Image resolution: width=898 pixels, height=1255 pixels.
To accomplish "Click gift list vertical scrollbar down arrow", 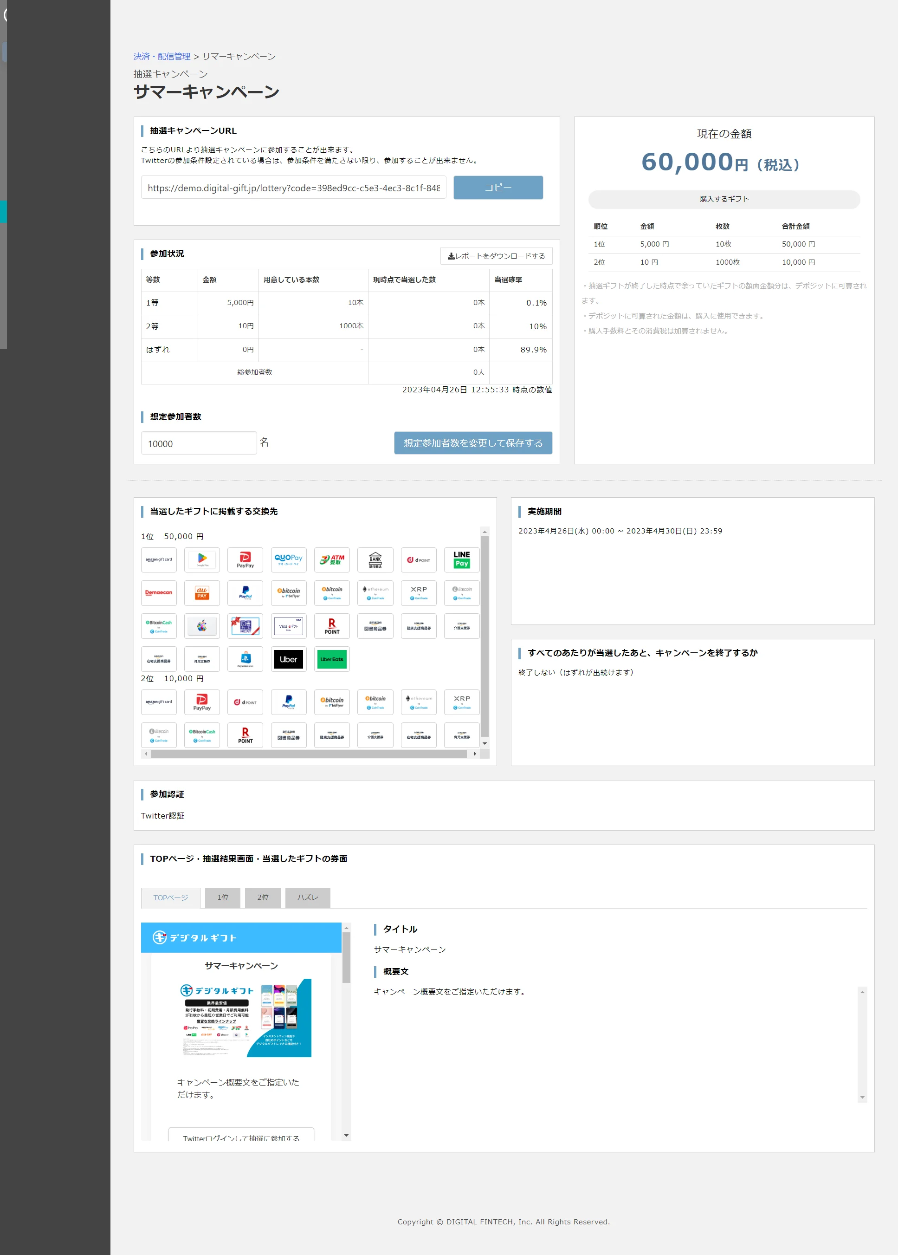I will coord(485,743).
